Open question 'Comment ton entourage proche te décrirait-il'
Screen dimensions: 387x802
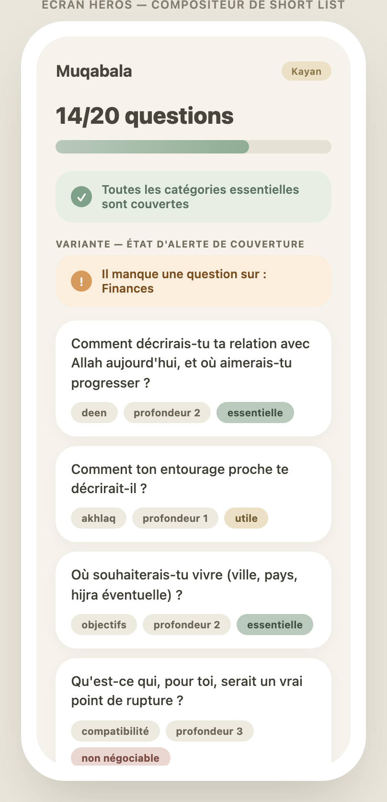(x=193, y=494)
